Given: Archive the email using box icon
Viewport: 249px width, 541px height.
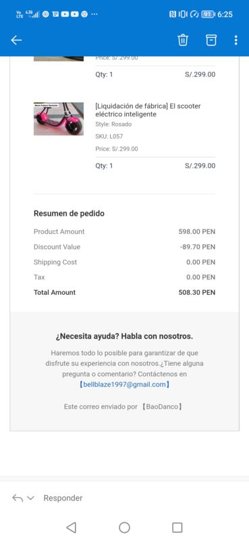Looking at the screenshot, I should point(211,40).
